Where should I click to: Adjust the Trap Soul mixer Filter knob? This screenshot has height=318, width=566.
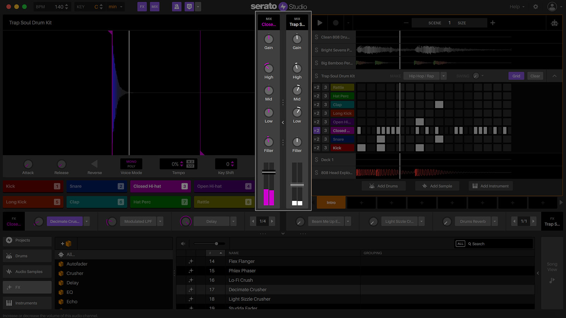[x=297, y=142]
